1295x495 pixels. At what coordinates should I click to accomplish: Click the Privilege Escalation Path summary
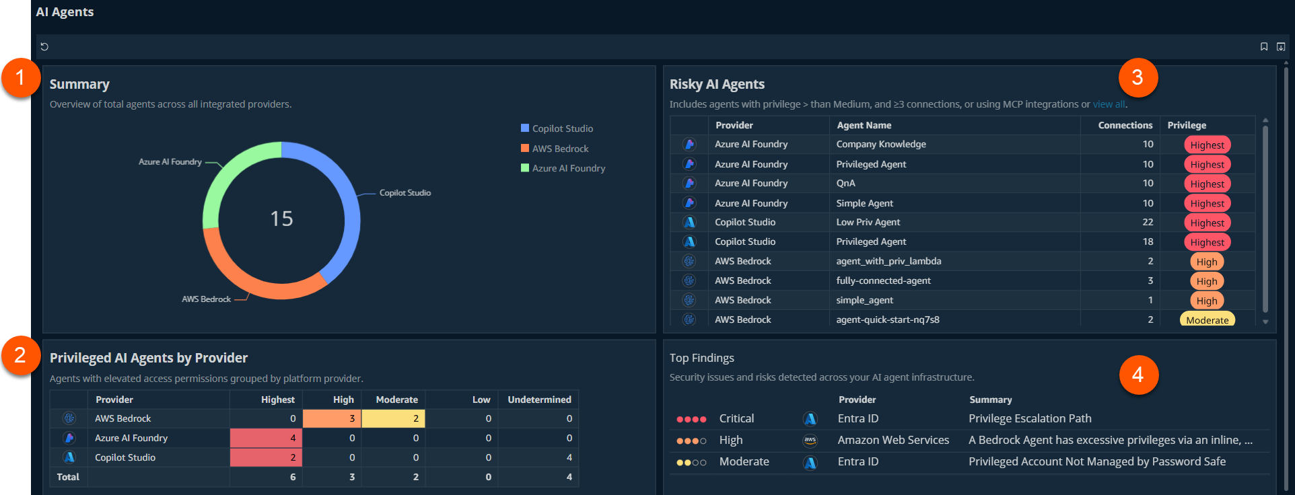point(1030,418)
